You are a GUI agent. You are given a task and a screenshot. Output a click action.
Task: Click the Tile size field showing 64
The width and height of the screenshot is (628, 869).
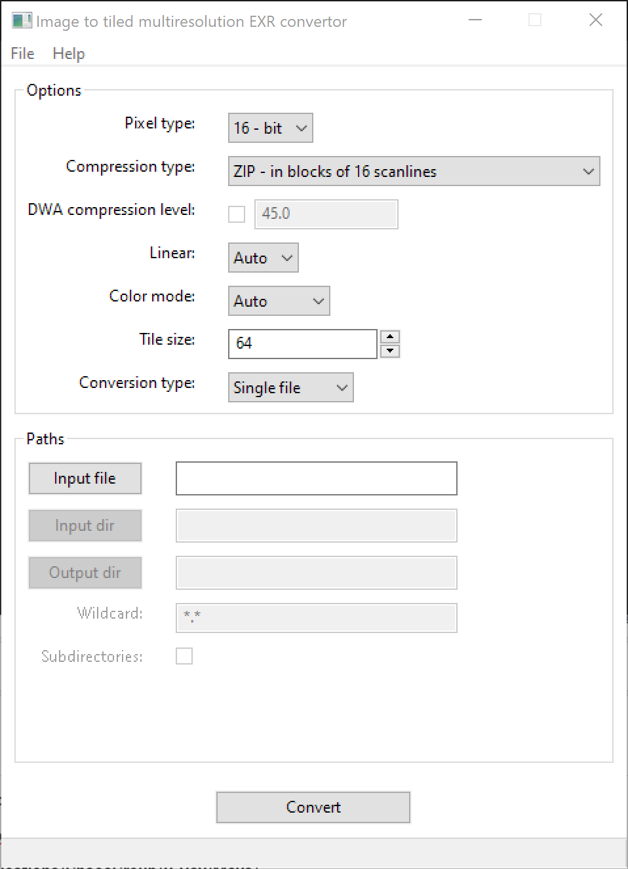tap(303, 344)
